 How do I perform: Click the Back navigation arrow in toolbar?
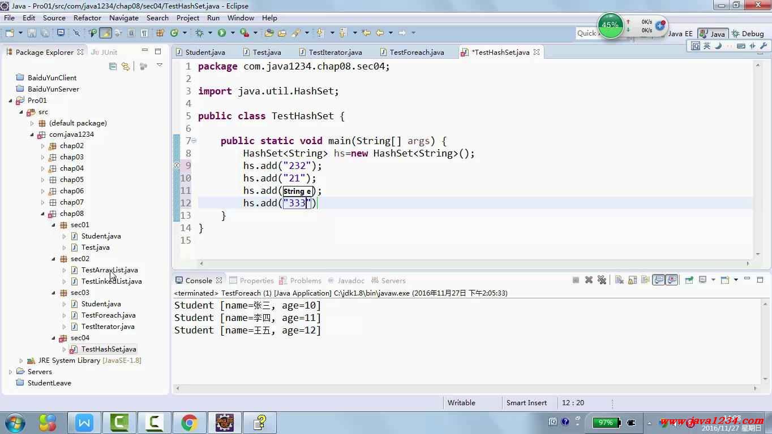click(380, 33)
